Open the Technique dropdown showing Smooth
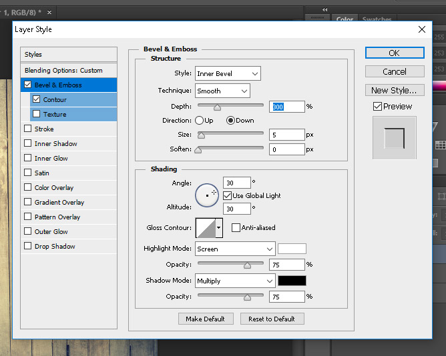 pos(222,91)
